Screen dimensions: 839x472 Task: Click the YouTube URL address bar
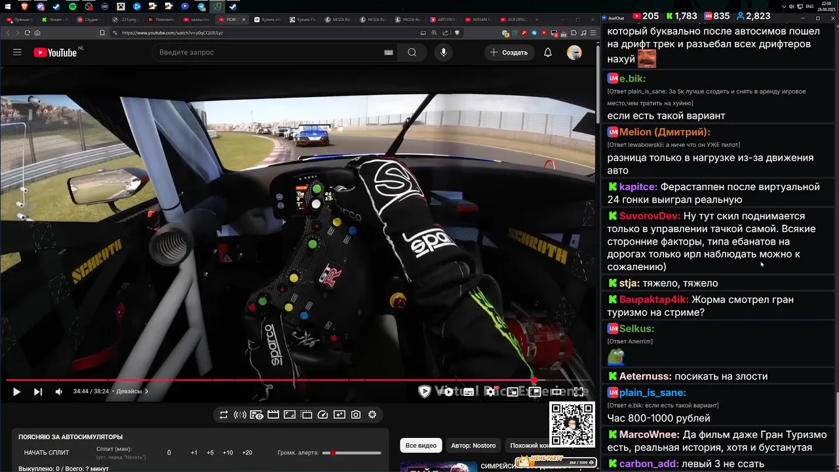point(262,33)
